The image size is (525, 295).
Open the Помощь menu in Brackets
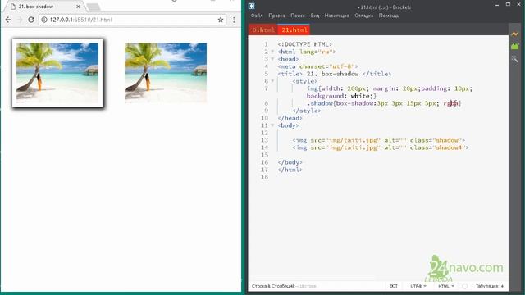point(389,16)
